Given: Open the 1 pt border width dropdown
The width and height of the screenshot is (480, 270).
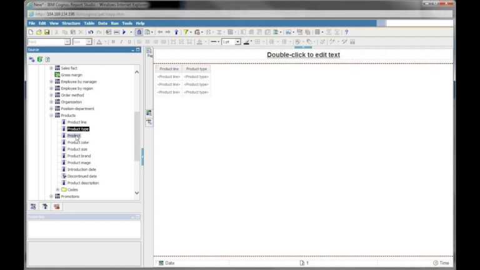Looking at the screenshot, I should coord(238,42).
